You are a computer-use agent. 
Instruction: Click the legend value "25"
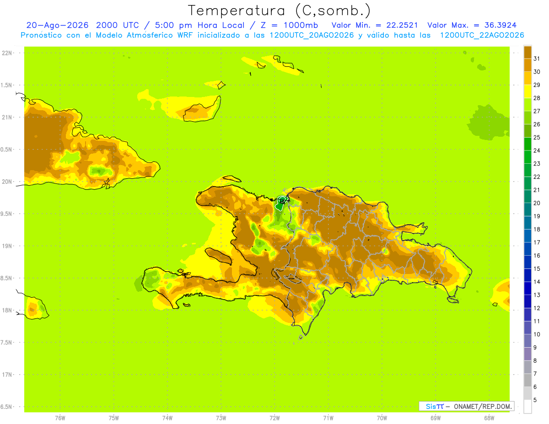[x=537, y=137]
